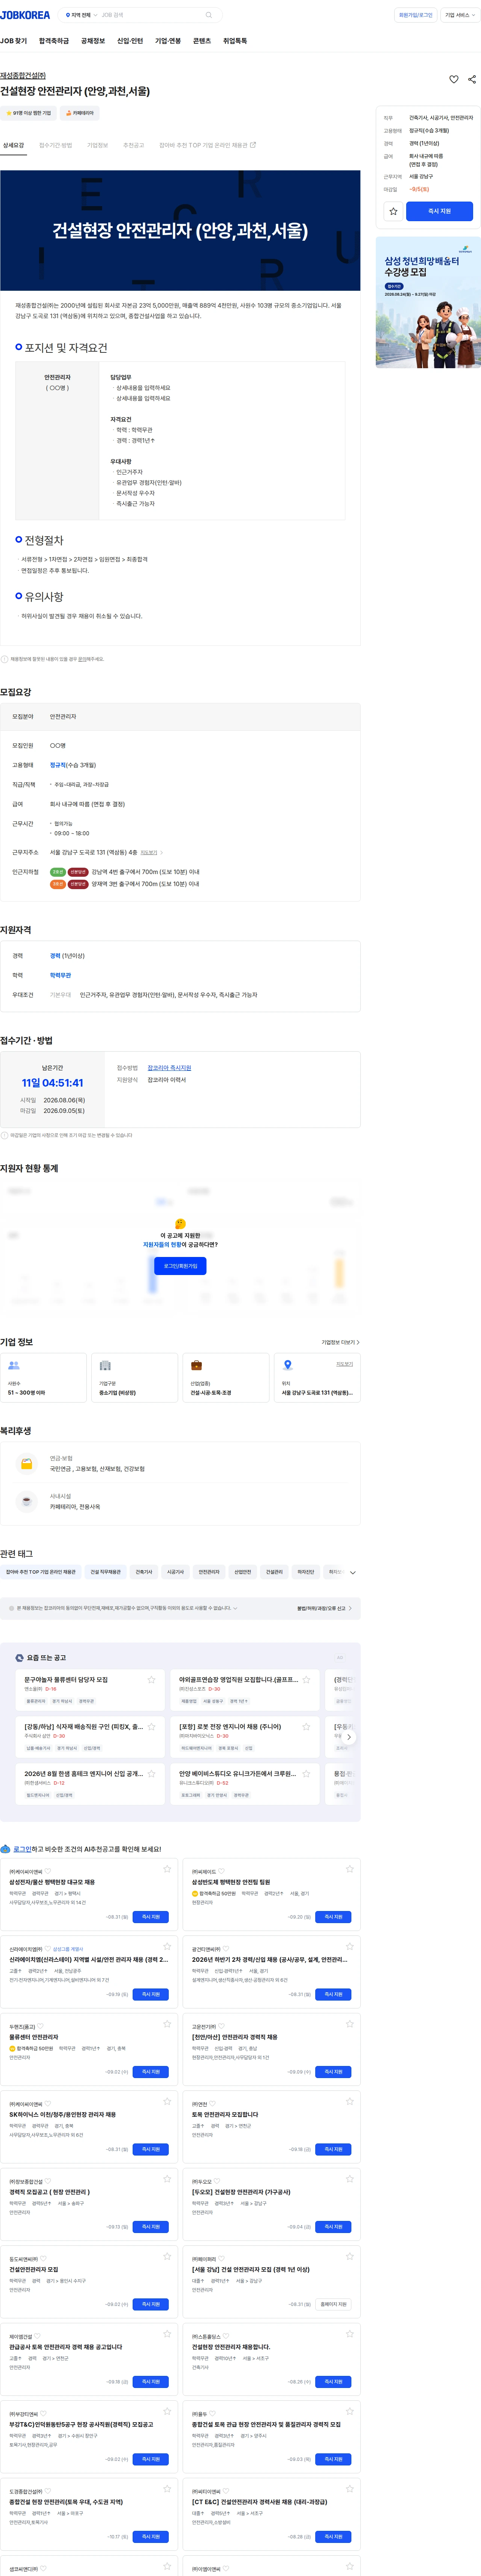Click the 홈페이지 지원 button

coord(333,2304)
